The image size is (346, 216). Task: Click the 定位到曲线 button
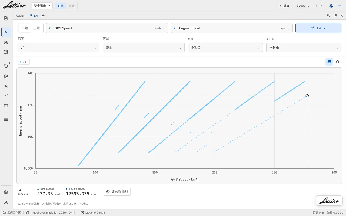(117, 192)
